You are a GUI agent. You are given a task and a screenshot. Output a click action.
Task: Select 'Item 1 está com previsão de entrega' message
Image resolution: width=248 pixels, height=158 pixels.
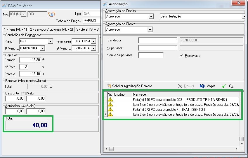click(x=186, y=104)
